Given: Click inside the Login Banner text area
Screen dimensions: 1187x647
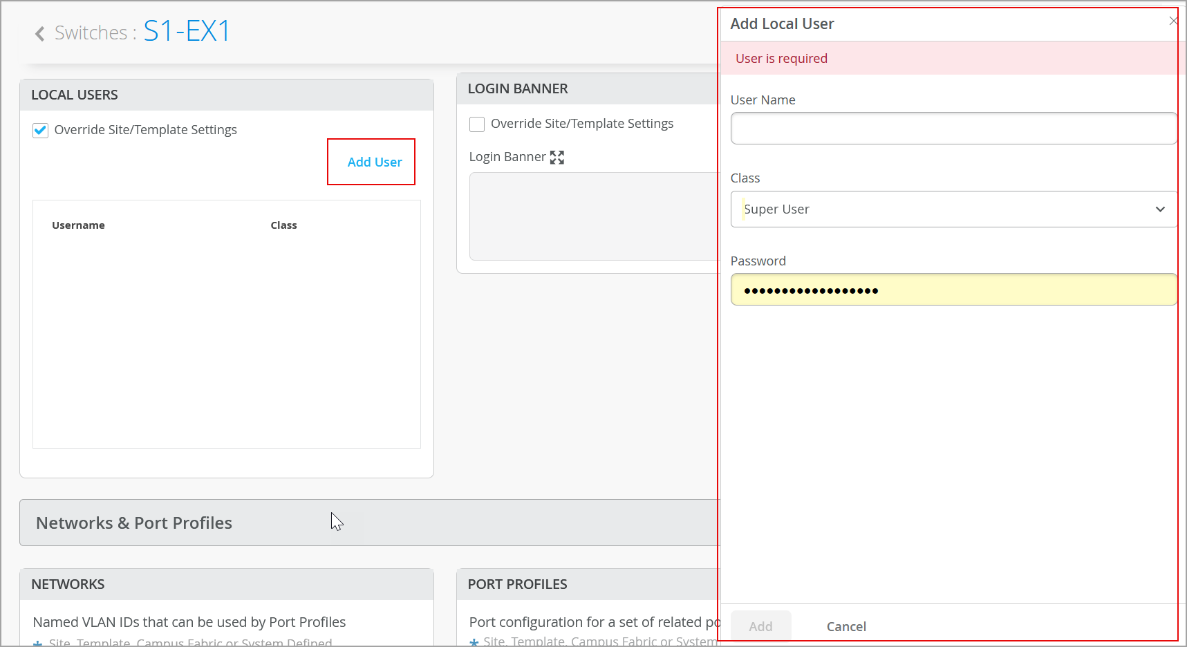Looking at the screenshot, I should pos(595,216).
